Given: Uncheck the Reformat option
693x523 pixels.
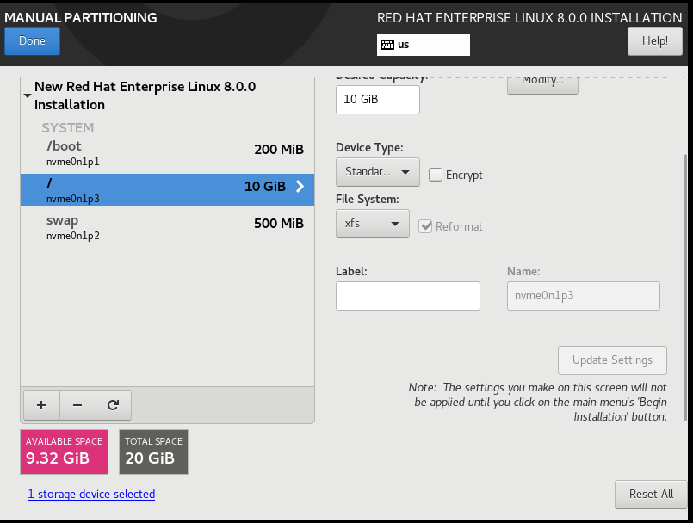Looking at the screenshot, I should pyautogui.click(x=425, y=226).
